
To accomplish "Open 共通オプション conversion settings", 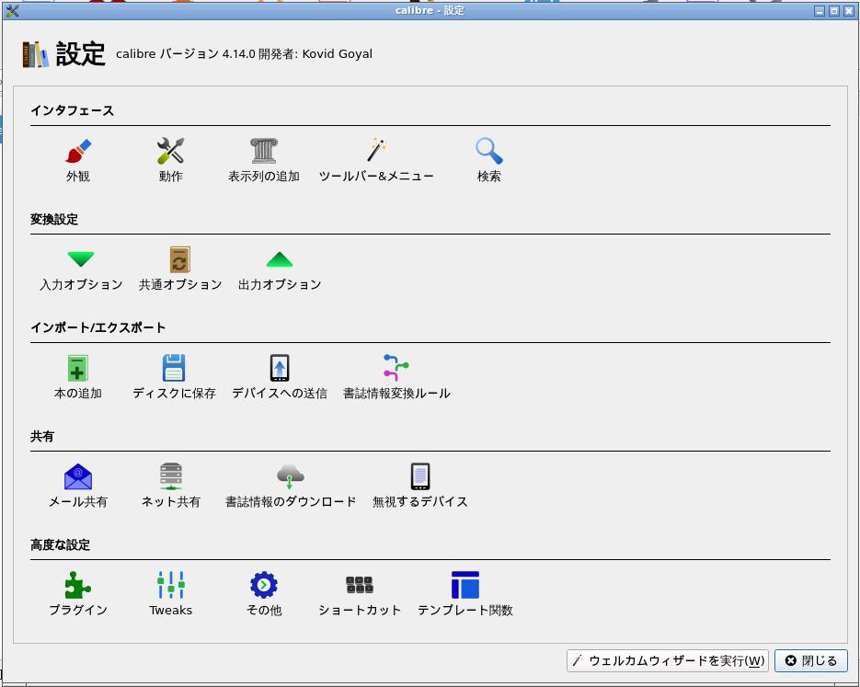I will 180,269.
